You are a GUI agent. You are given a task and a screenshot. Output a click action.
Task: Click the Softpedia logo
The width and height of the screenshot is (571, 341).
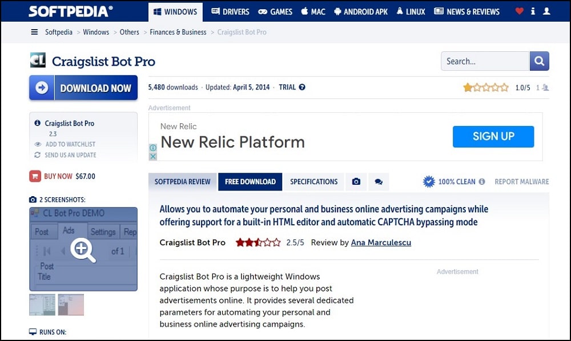point(71,11)
